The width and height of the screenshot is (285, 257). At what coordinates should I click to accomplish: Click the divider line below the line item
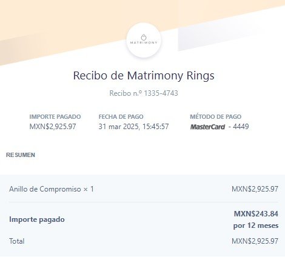pos(144,202)
